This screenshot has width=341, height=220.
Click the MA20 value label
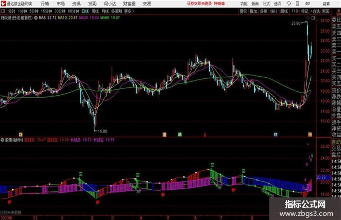[x=89, y=18]
